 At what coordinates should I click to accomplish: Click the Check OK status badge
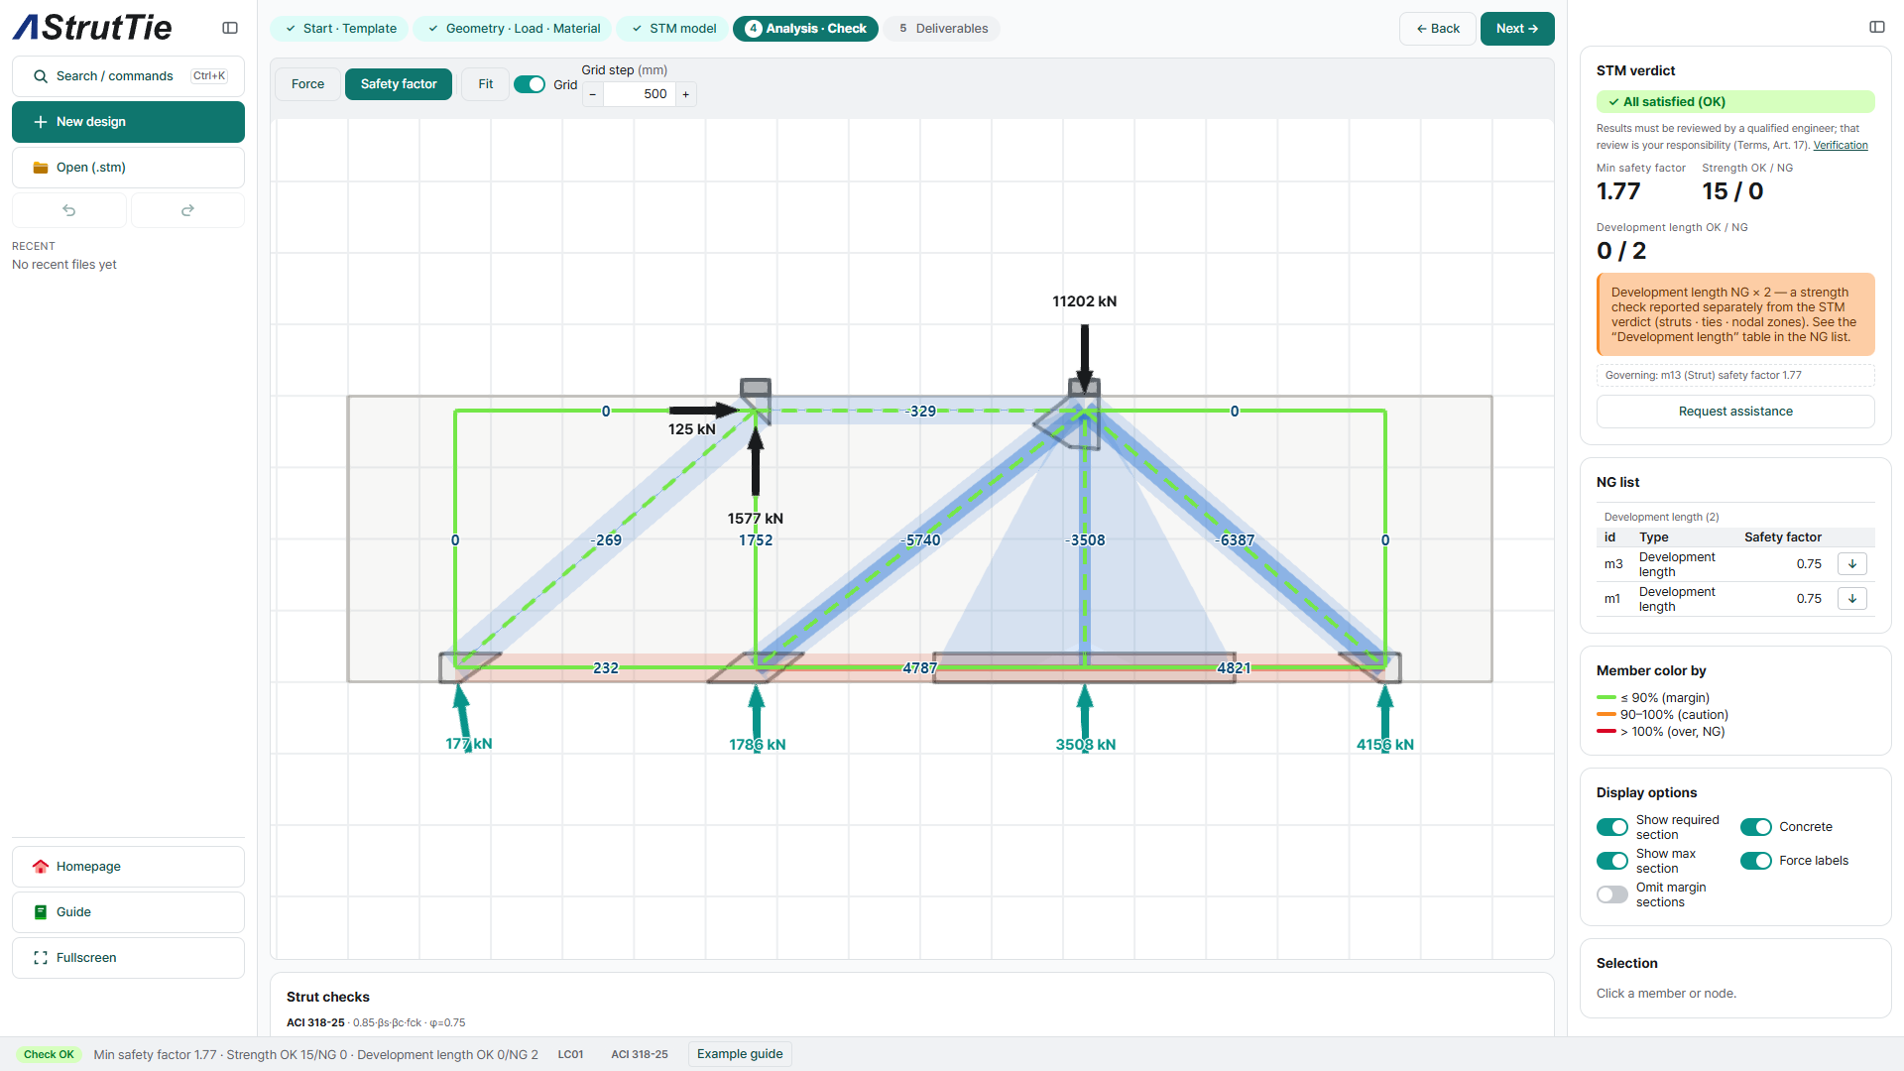[49, 1054]
